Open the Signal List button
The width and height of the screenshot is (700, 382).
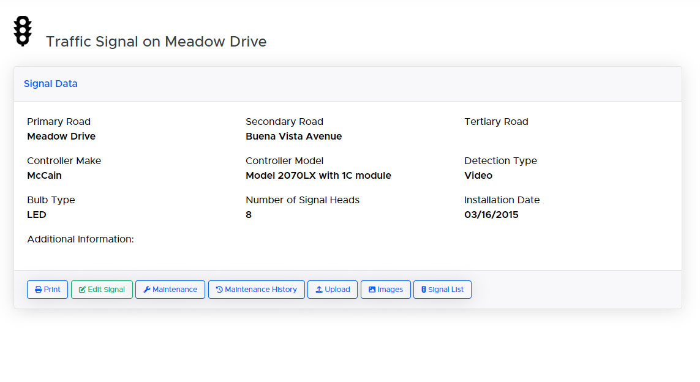point(442,290)
